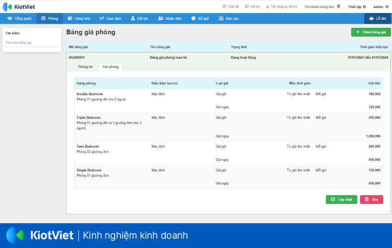The width and height of the screenshot is (392, 248).
Task: Click the Hạng phòng column header
Action: [86, 83]
